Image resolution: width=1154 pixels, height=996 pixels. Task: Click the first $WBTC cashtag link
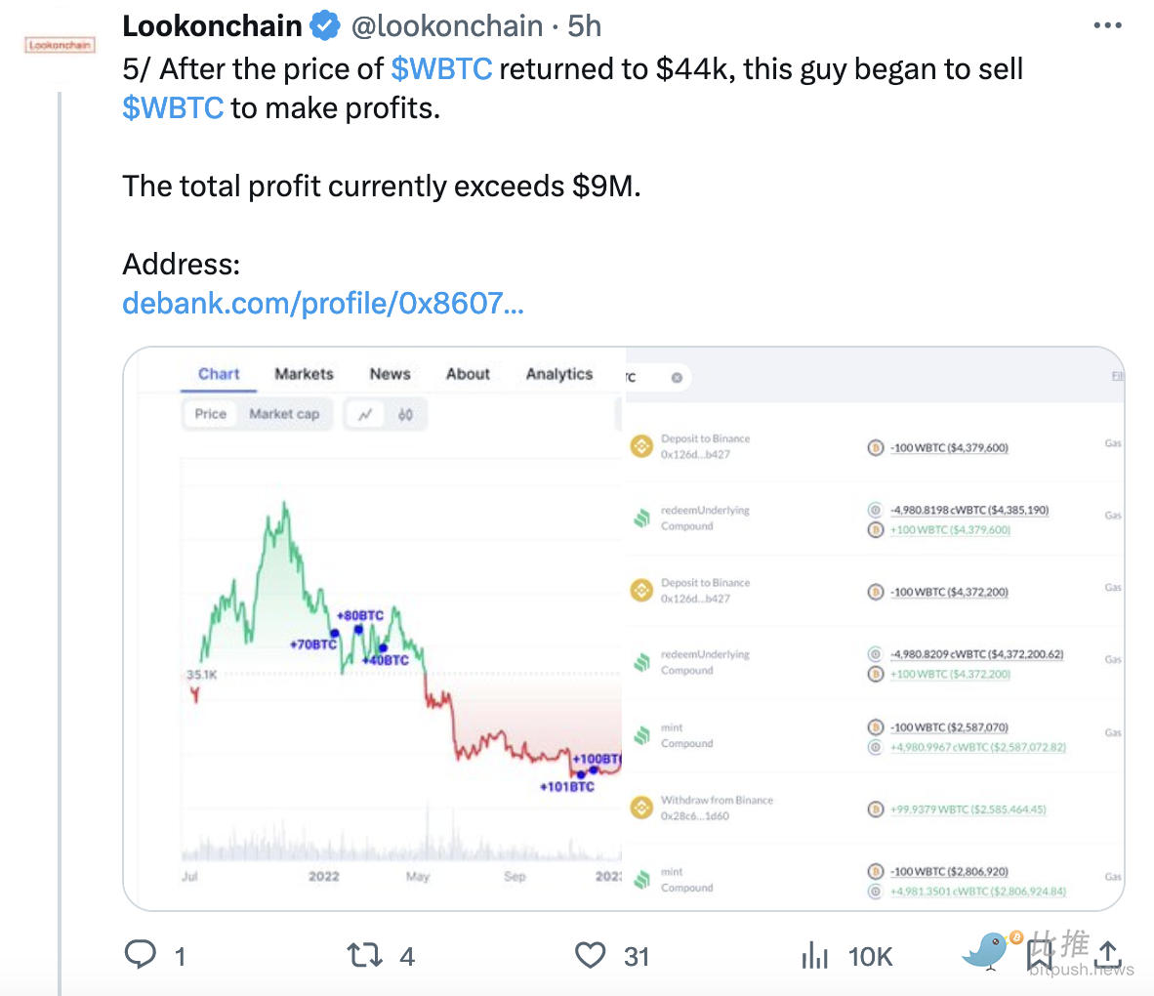[x=441, y=69]
